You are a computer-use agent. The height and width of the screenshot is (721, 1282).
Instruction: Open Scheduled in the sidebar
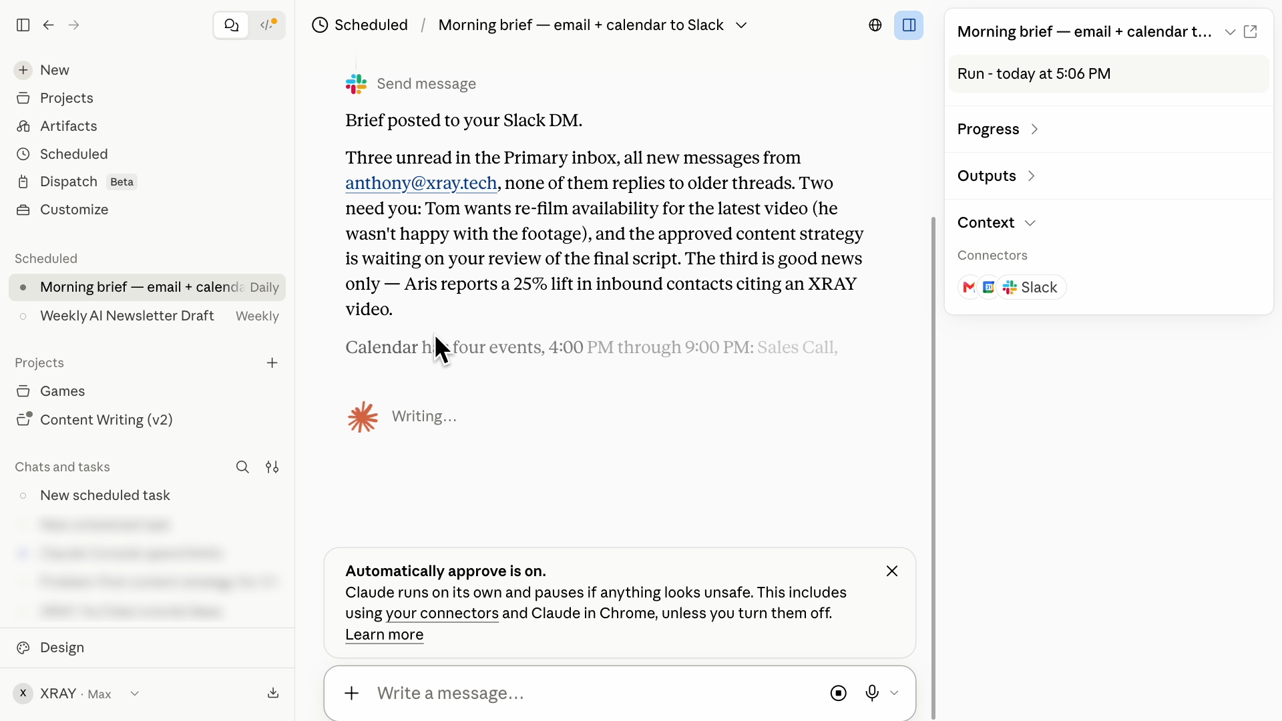point(73,154)
